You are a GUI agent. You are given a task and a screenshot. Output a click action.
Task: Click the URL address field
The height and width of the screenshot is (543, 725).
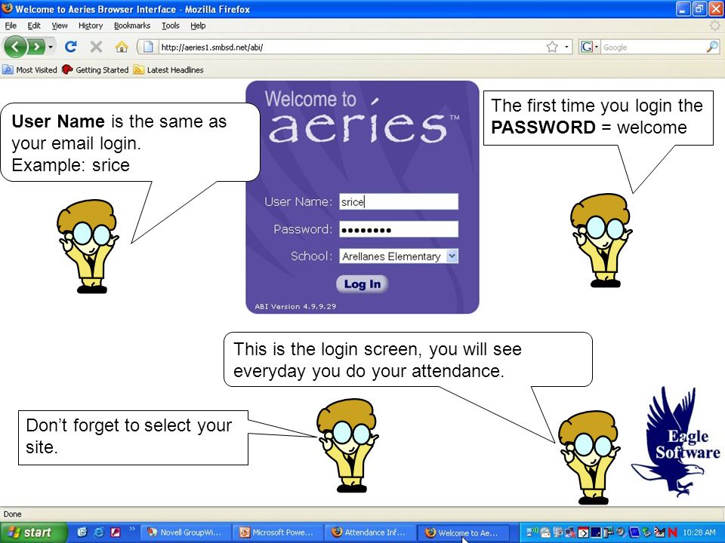(x=351, y=47)
